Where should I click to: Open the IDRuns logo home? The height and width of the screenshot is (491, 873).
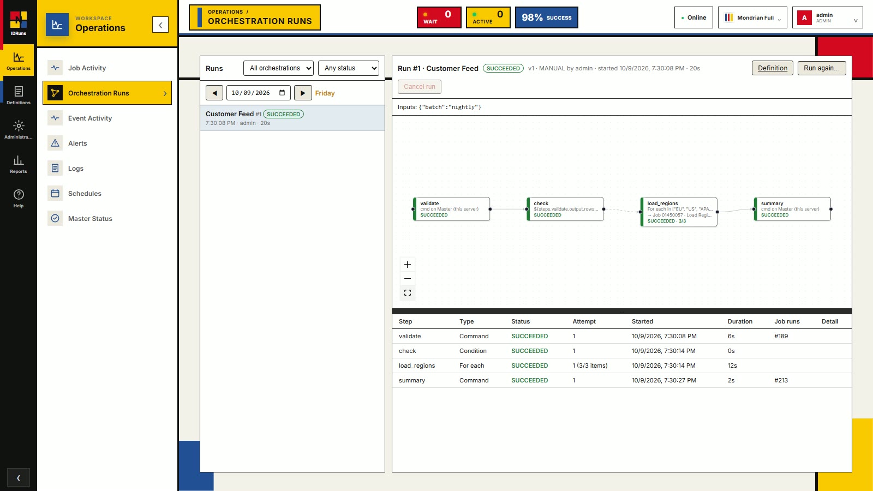pyautogui.click(x=19, y=23)
